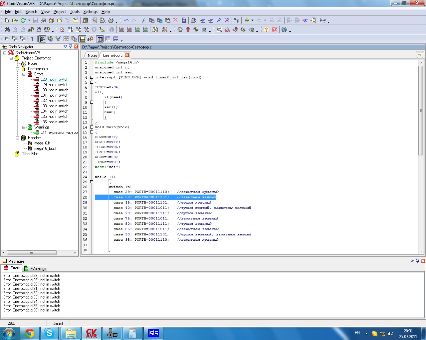Screen dimensions: 426x340
Task: Select the L11 warning in navigator
Action: pyautogui.click(x=59, y=132)
